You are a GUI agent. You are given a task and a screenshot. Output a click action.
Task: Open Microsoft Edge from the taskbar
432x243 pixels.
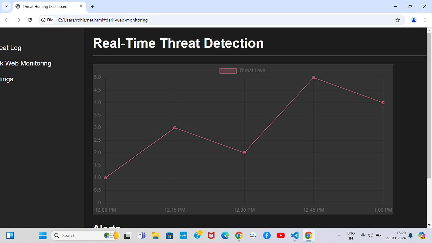click(x=225, y=235)
